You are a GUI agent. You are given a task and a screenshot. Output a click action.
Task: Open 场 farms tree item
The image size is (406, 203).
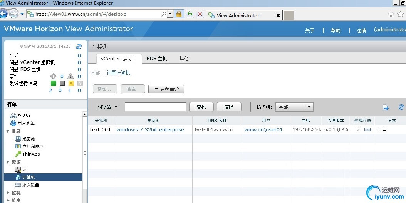pyautogui.click(x=21, y=169)
